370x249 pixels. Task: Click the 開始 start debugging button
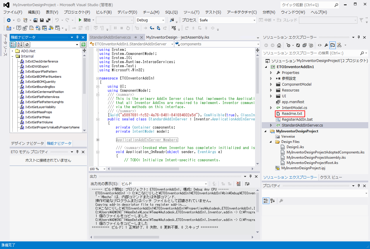pos(85,20)
